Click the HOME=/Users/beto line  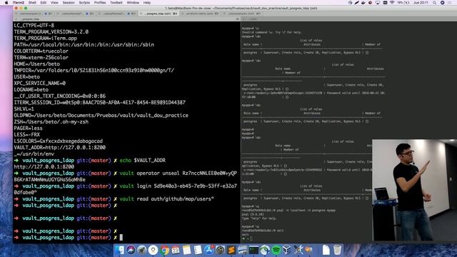tap(36, 64)
